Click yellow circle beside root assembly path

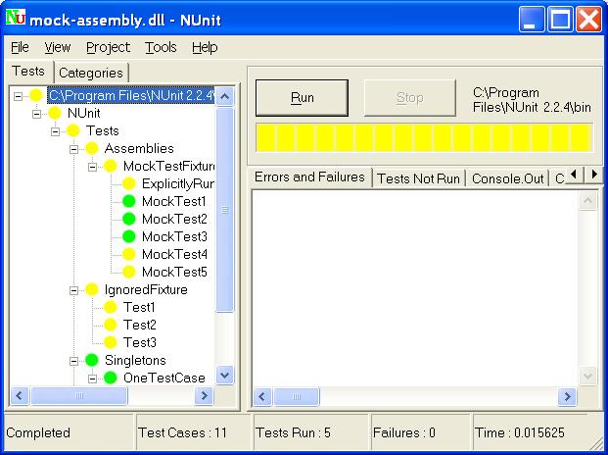(x=35, y=95)
